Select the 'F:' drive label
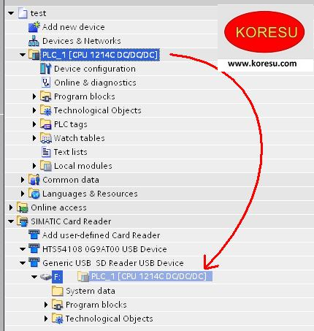Viewport: 314px width, 331px height. click(x=57, y=277)
